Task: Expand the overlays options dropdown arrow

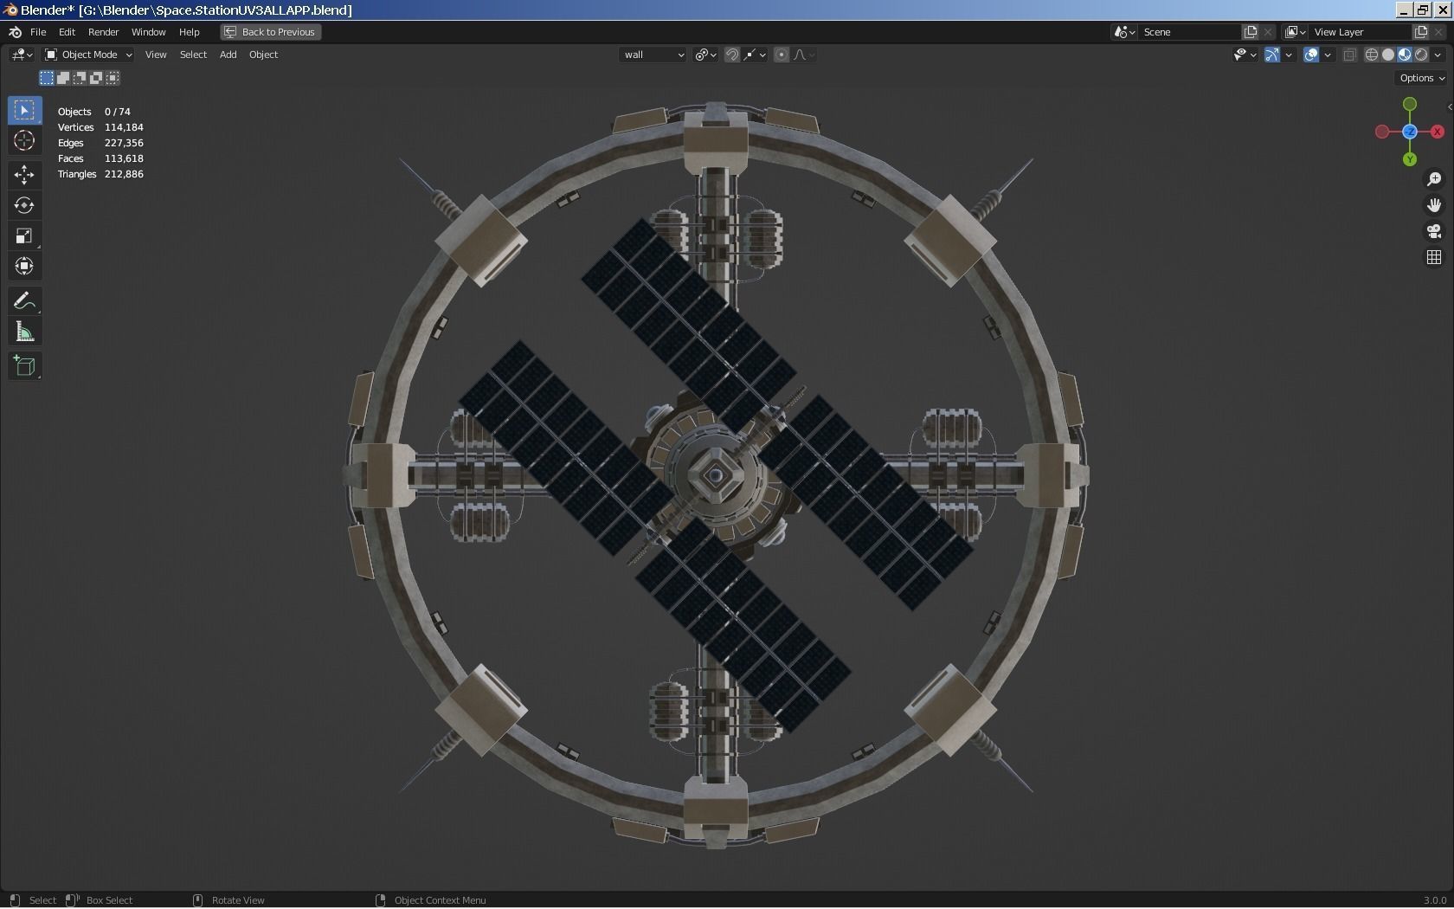Action: [x=1328, y=55]
